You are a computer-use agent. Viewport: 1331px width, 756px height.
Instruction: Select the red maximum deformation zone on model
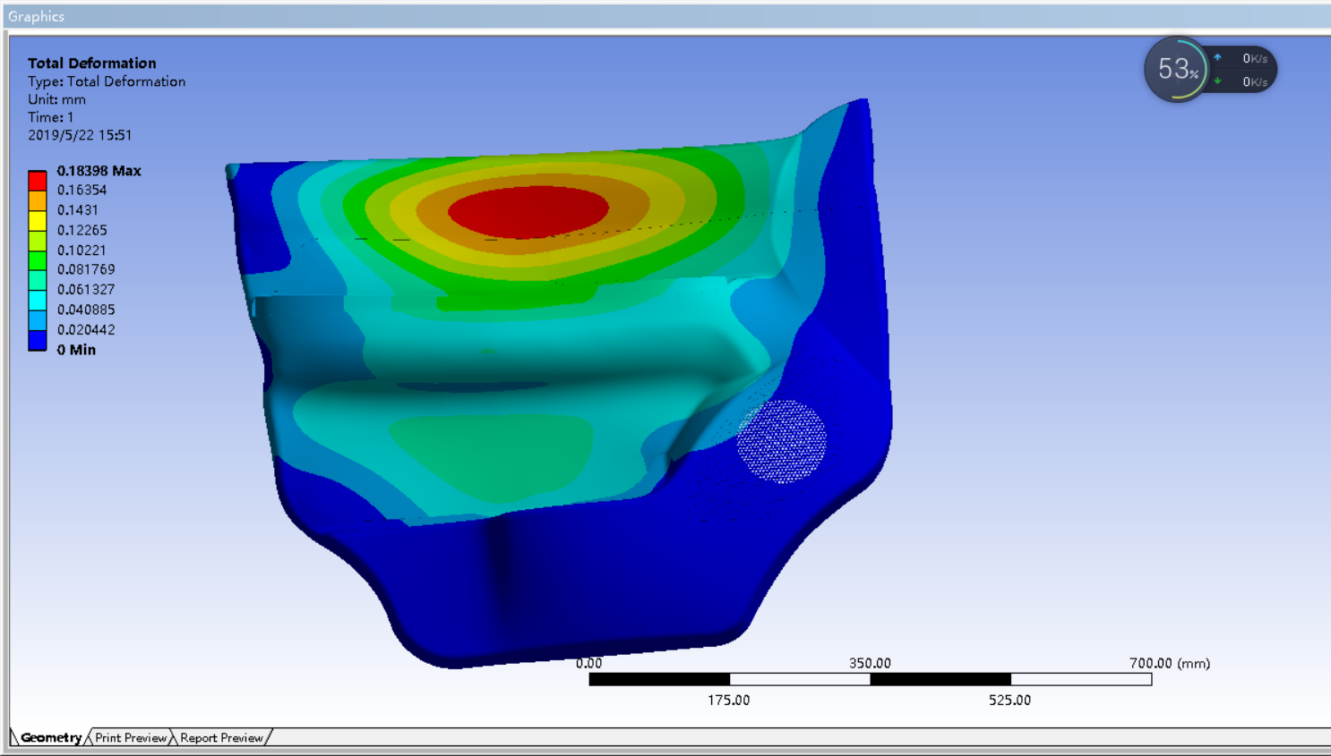pos(528,212)
